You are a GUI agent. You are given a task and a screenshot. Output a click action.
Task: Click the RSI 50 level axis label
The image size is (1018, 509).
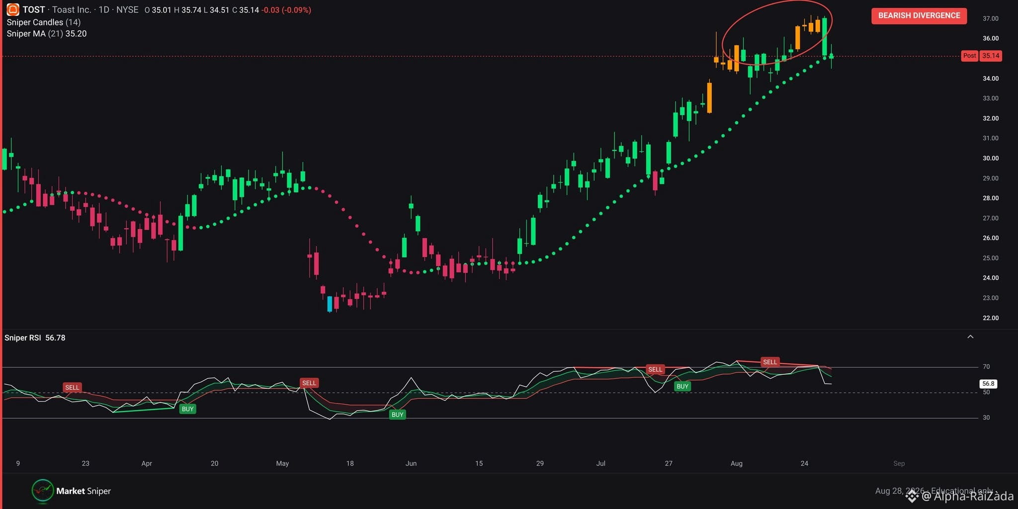[x=986, y=392]
